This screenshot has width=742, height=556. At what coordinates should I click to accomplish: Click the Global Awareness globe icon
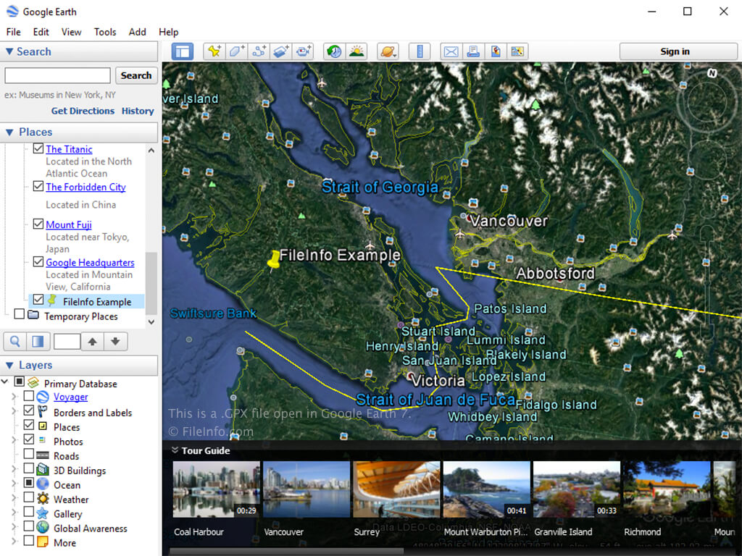[x=43, y=527]
